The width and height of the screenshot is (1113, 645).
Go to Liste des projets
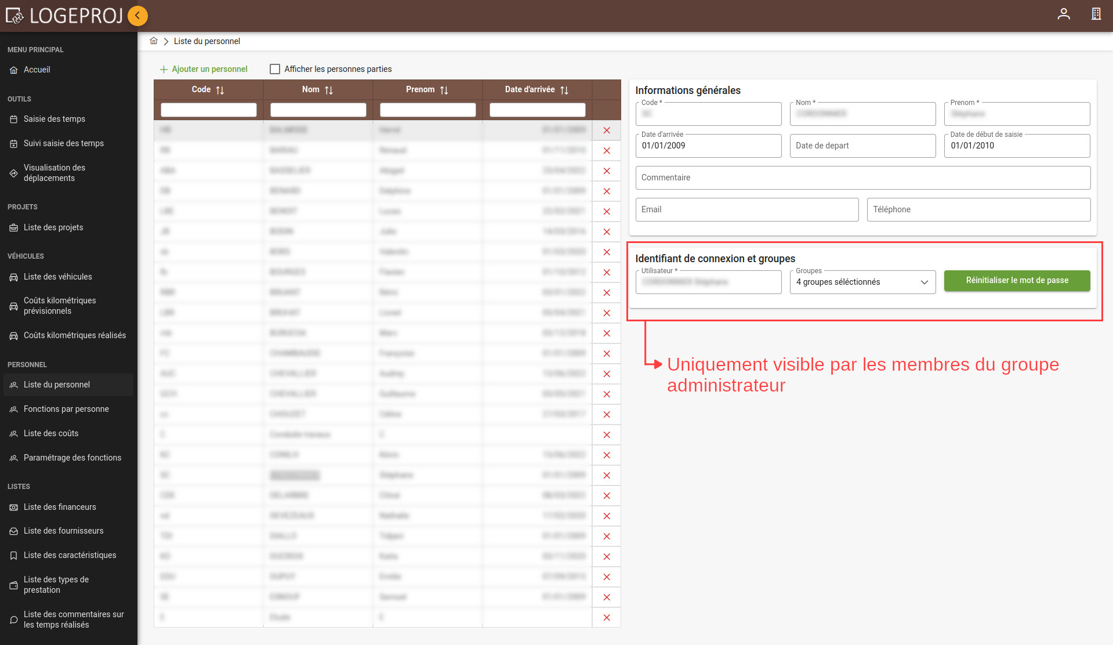(53, 227)
